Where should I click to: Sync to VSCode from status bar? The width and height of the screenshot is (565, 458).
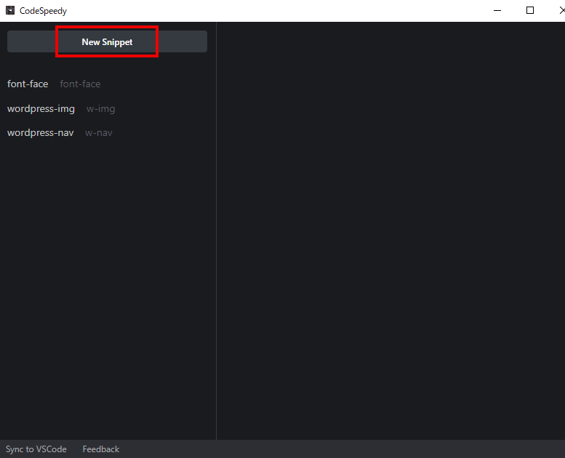(36, 449)
